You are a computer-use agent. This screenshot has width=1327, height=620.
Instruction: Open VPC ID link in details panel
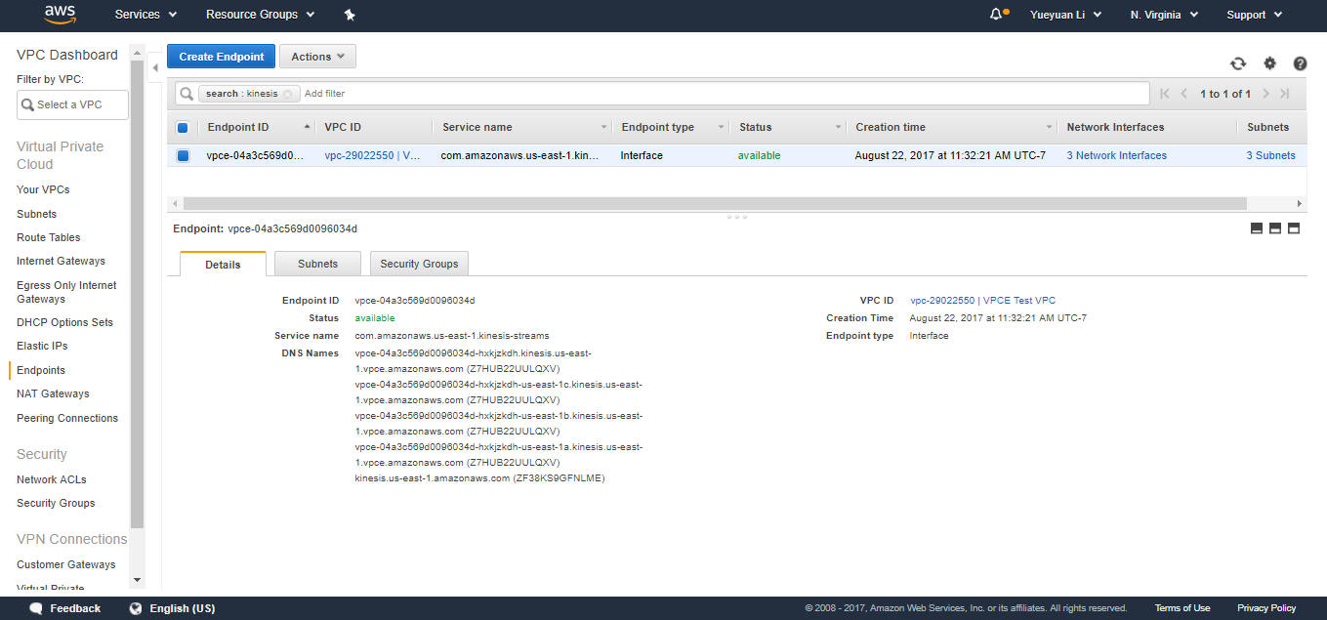[x=982, y=301]
